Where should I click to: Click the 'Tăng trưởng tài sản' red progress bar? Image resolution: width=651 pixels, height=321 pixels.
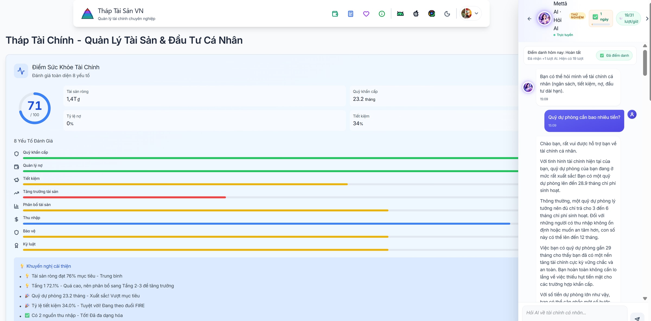pos(124,197)
